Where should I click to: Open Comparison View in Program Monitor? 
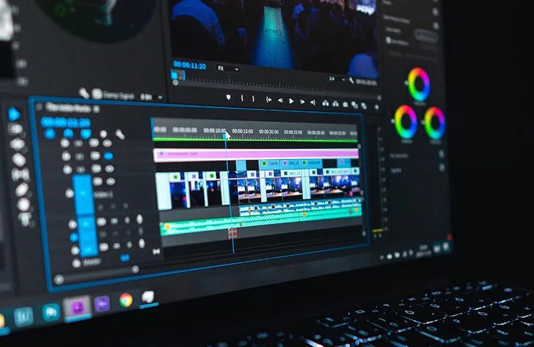point(354,105)
